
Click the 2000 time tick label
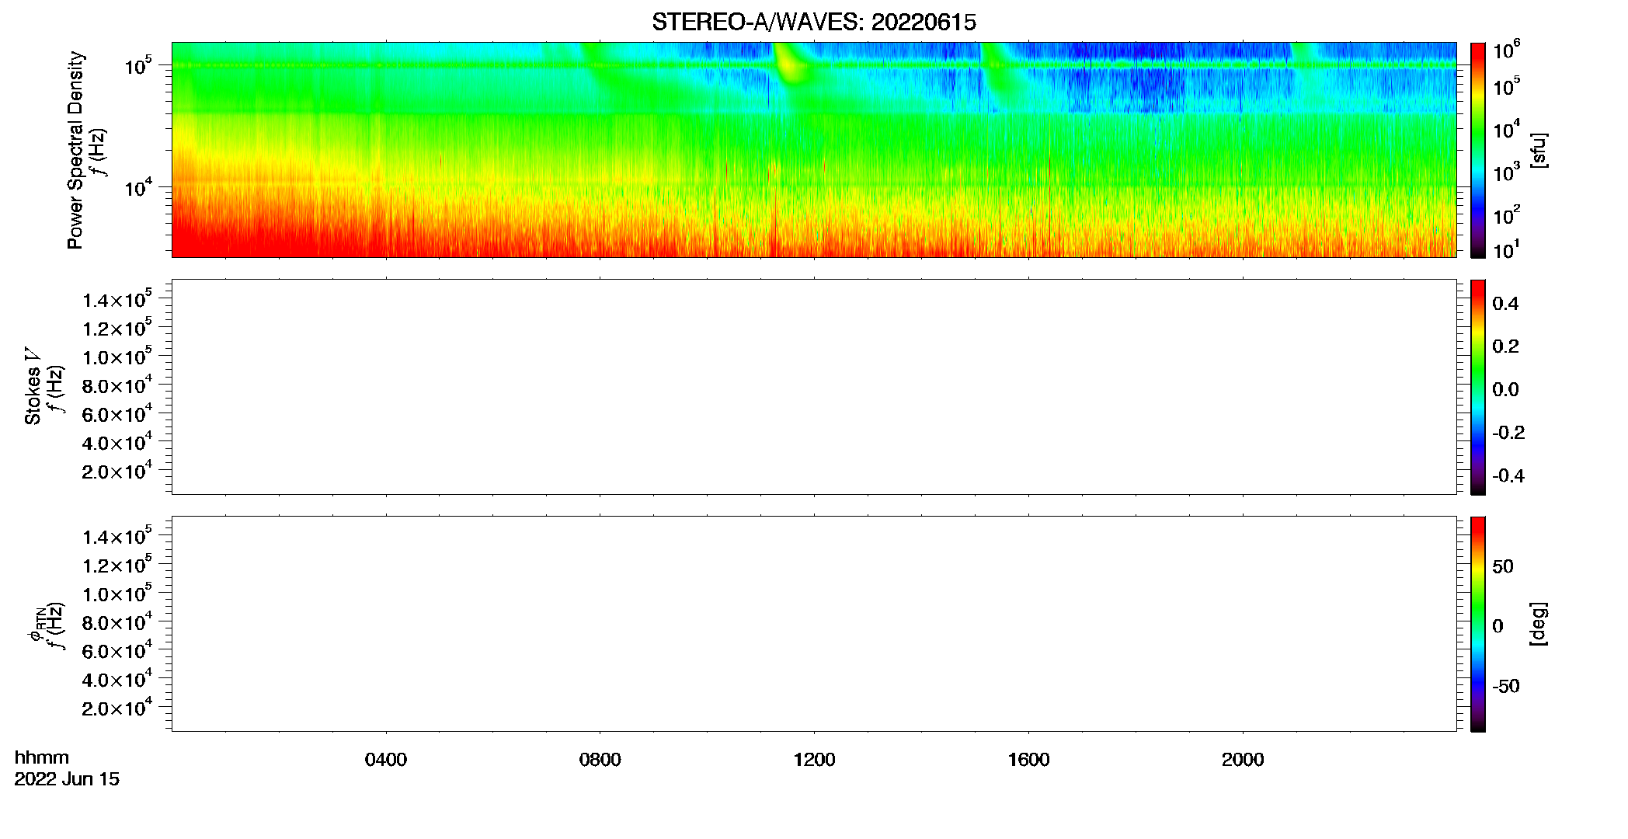pyautogui.click(x=1243, y=760)
